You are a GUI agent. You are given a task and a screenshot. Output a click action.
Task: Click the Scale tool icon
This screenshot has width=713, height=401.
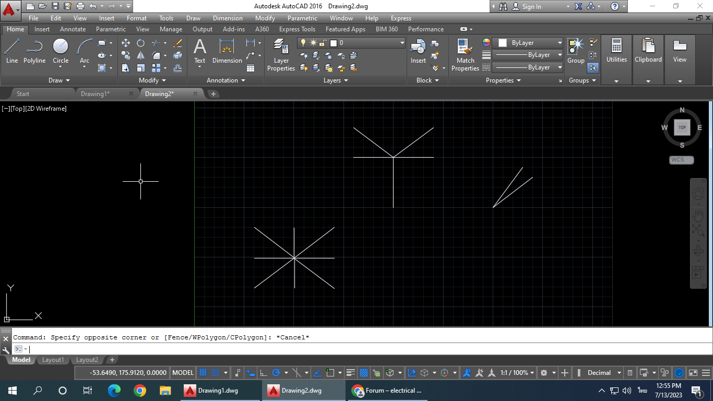(141, 68)
